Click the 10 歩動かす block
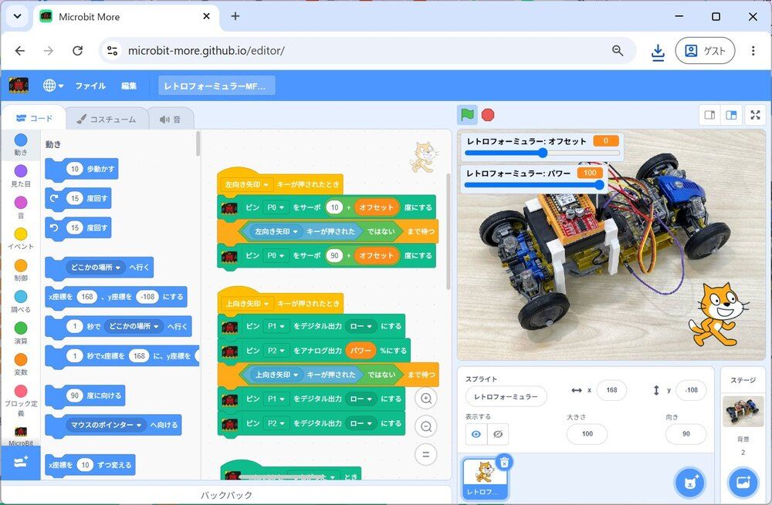Viewport: 772px width, 505px height. click(82, 169)
